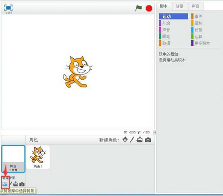Select the 画笔 block category
This screenshot has width=223, height=196.
coord(173,36)
